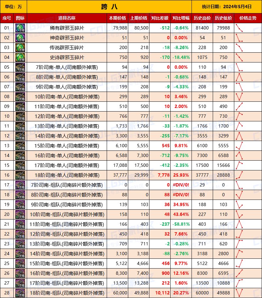Click the icon for 15阶司南-单人
Viewport: 262px width, 298px height.
(x=20, y=146)
